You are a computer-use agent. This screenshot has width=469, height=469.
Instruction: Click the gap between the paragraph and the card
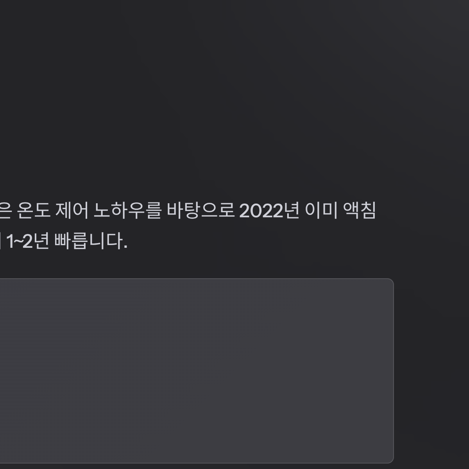click(195, 265)
